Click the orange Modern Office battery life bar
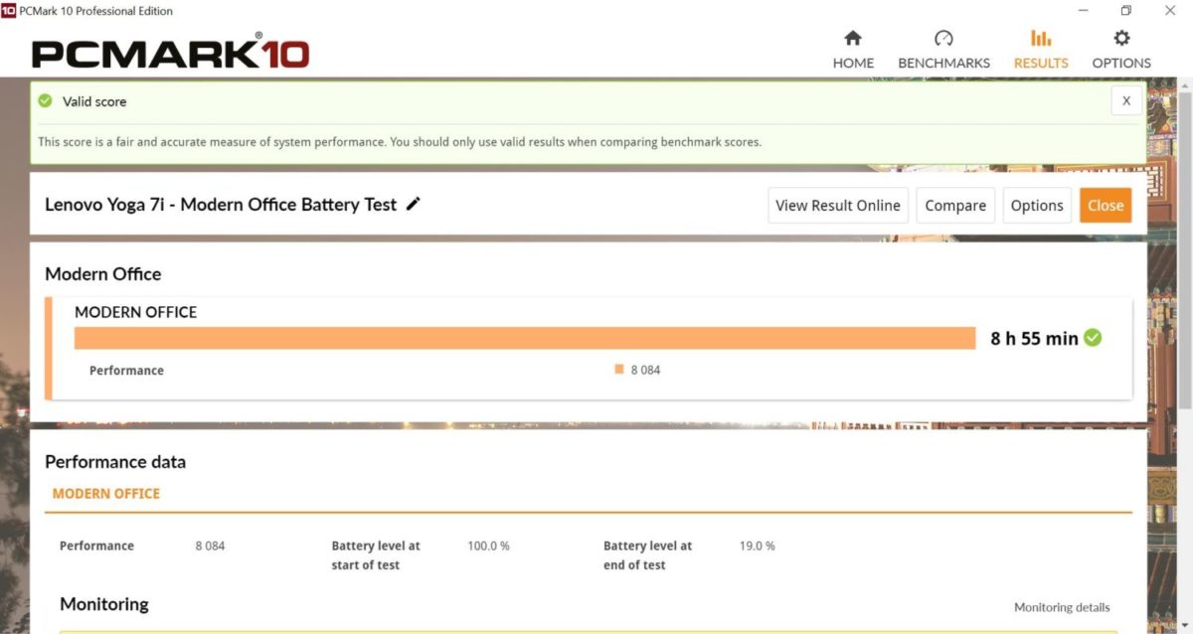Viewport: 1193px width, 634px height. 525,338
